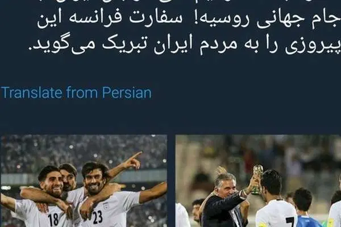The width and height of the screenshot is (341, 227).
Task: Click the Translate from Persian link
Action: point(76,93)
